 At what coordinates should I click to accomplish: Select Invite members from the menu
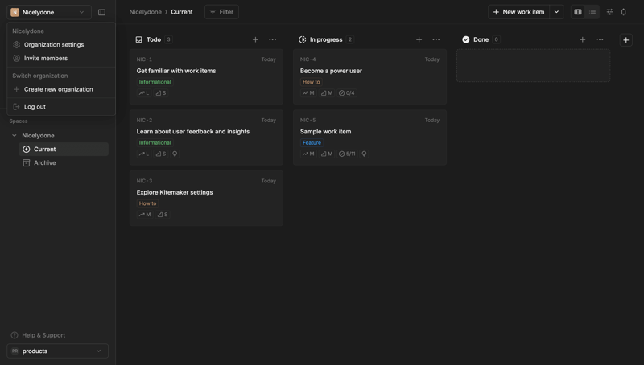tap(61, 58)
